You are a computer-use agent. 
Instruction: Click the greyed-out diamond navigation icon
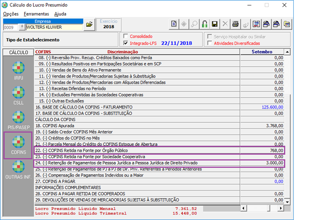(184, 24)
